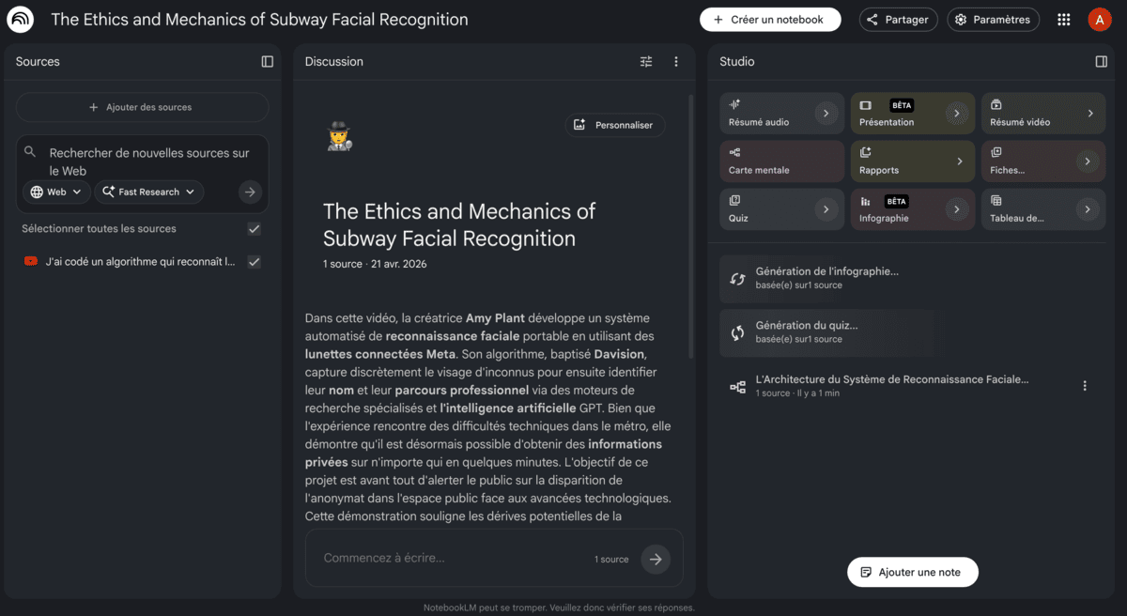Type in the 'Commencez à écrire' field
Image resolution: width=1127 pixels, height=616 pixels.
(x=451, y=559)
